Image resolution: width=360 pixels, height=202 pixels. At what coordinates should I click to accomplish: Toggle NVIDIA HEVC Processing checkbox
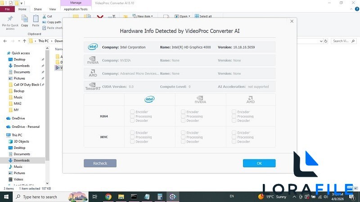[x=183, y=137]
